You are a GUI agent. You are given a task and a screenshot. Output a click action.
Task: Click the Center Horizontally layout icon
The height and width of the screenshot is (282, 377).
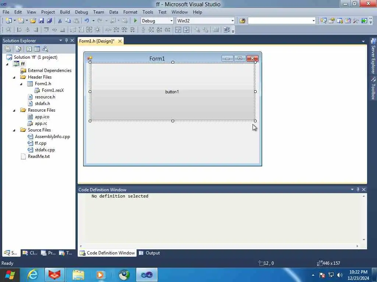pos(178,30)
